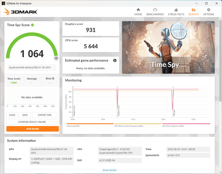Click 'Sorry, no data available.' text
This screenshot has height=174, width=222.
[x=91, y=68]
